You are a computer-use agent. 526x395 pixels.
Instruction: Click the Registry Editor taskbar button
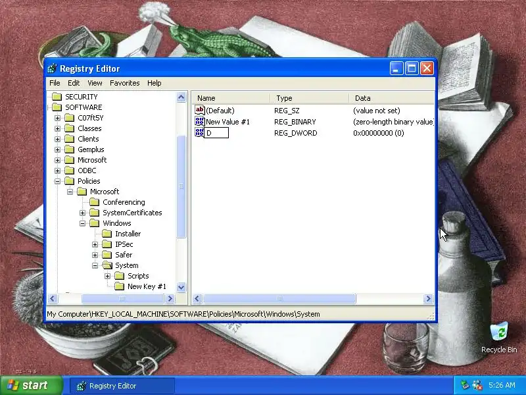tap(122, 386)
